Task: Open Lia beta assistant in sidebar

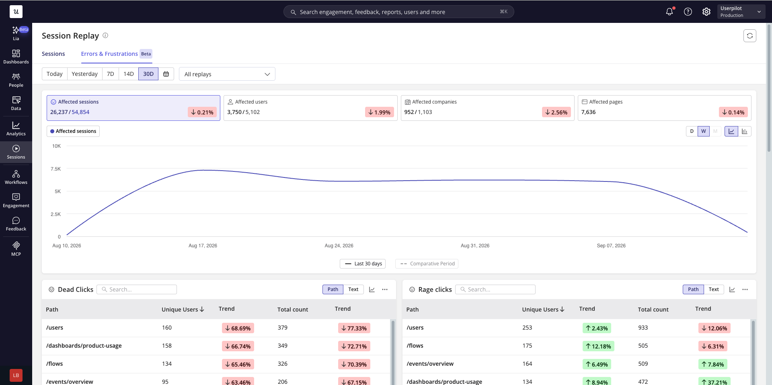Action: pos(16,33)
